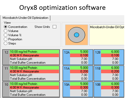Click row 12 Nett Solution pH
This screenshot has width=125, height=98.
click(34, 59)
